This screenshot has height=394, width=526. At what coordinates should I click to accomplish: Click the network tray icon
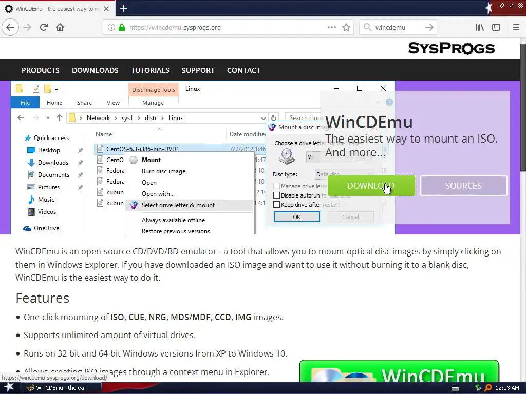click(478, 388)
